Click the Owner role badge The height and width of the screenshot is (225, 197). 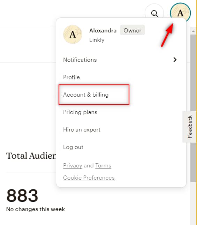coord(132,30)
